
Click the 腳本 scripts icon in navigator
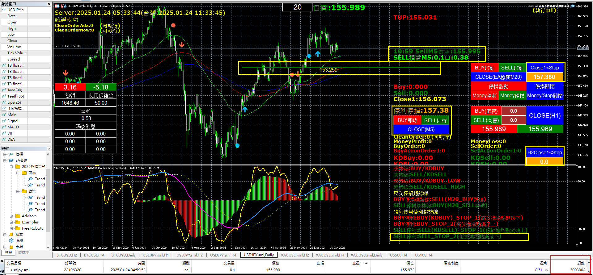click(11, 234)
